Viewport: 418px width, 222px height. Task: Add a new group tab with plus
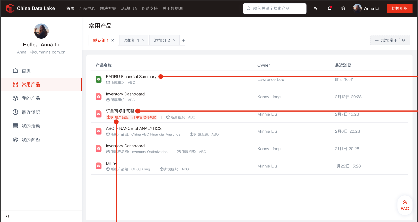(x=184, y=40)
